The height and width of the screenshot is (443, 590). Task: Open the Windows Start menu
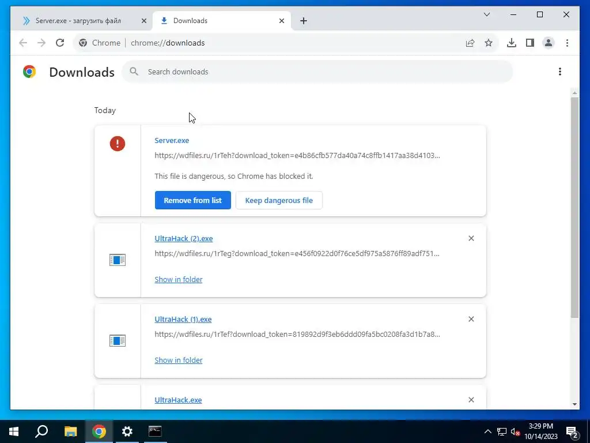tap(14, 431)
